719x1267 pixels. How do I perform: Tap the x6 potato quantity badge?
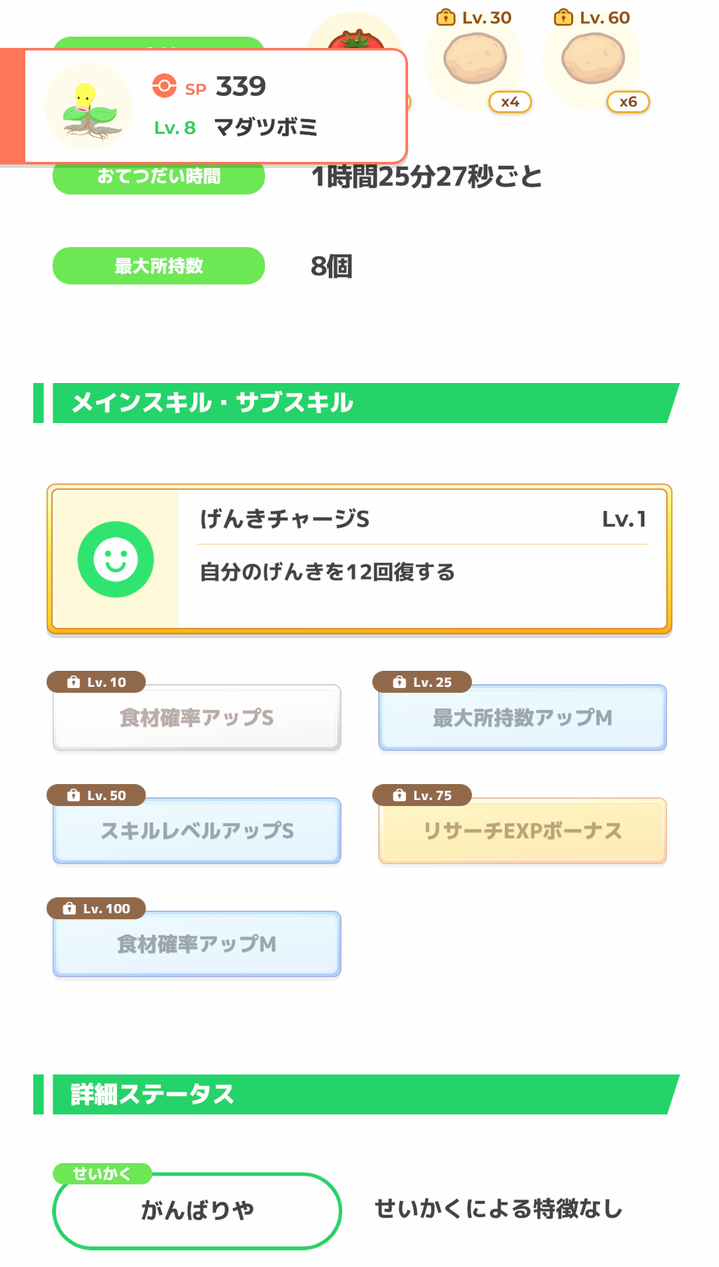click(x=628, y=102)
